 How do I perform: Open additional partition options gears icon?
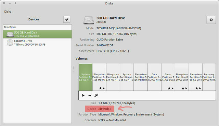coord(96,95)
